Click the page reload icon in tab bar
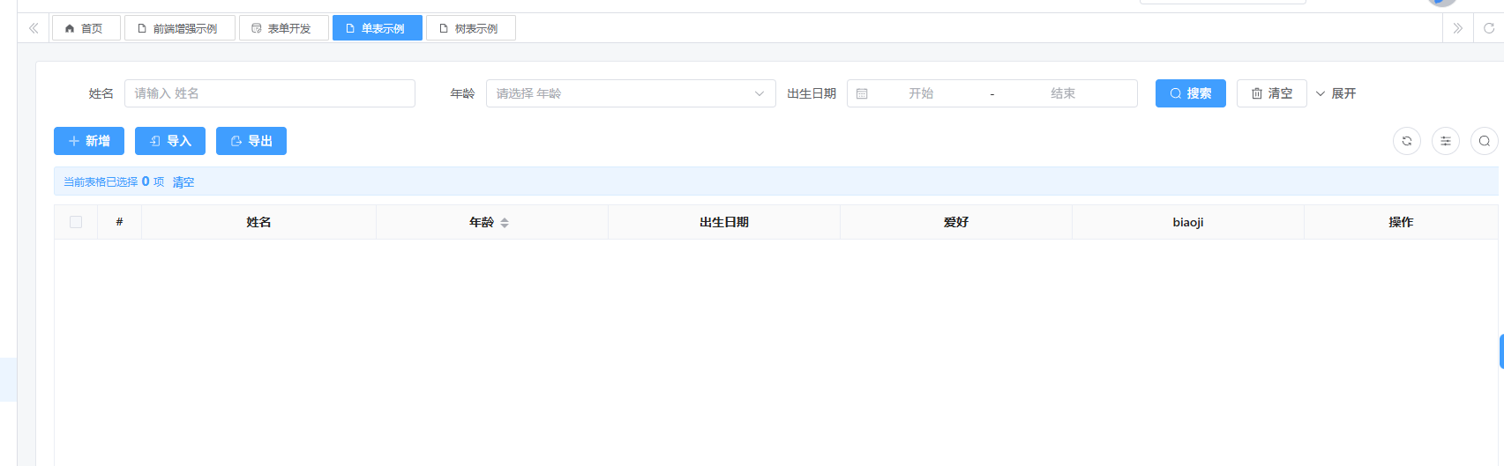1504x466 pixels. [1488, 28]
